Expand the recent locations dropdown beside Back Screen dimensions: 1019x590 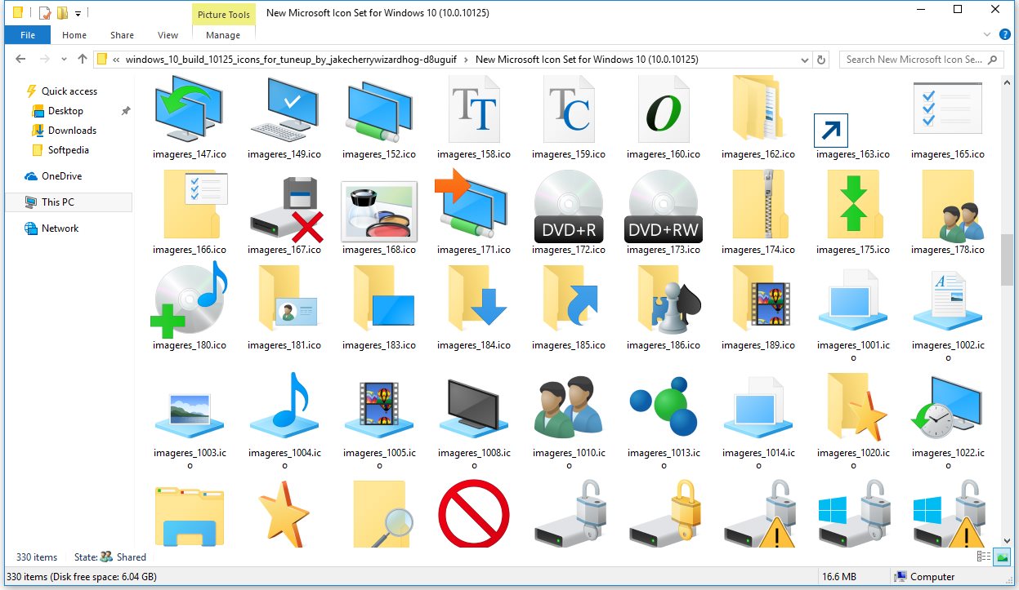point(64,59)
